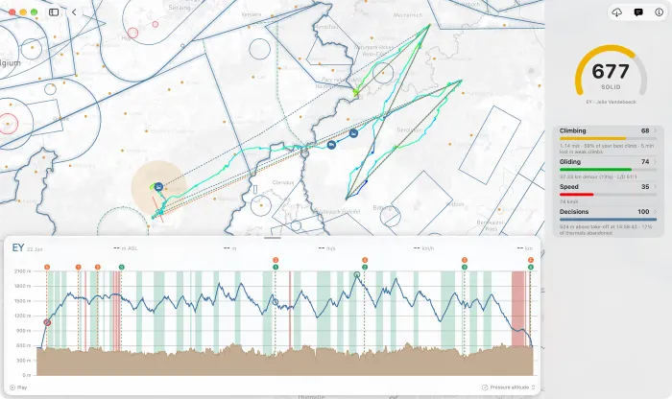672x399 pixels.
Task: Select the left blue glider marker near the map's center
Action: coord(331,145)
